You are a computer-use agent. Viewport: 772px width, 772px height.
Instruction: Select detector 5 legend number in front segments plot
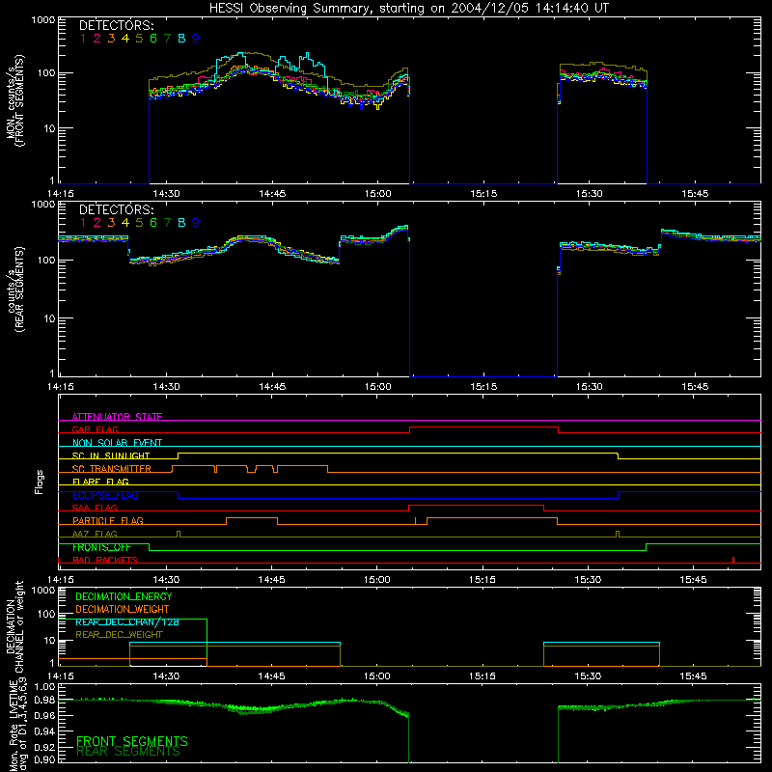pos(139,39)
